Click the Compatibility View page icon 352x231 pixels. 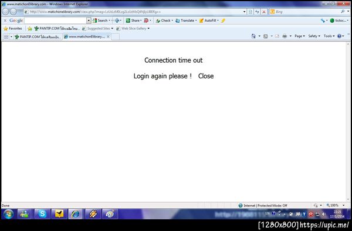[x=251, y=12]
